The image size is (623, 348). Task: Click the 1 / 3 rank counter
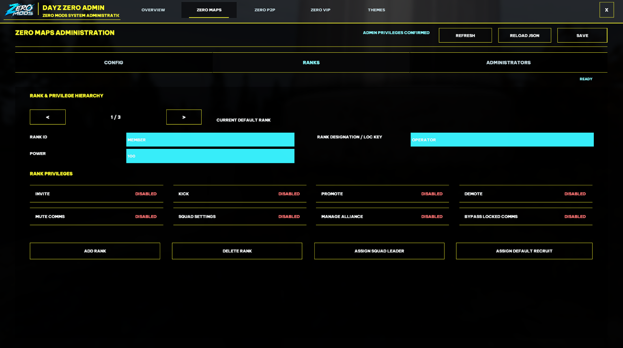coord(116,117)
